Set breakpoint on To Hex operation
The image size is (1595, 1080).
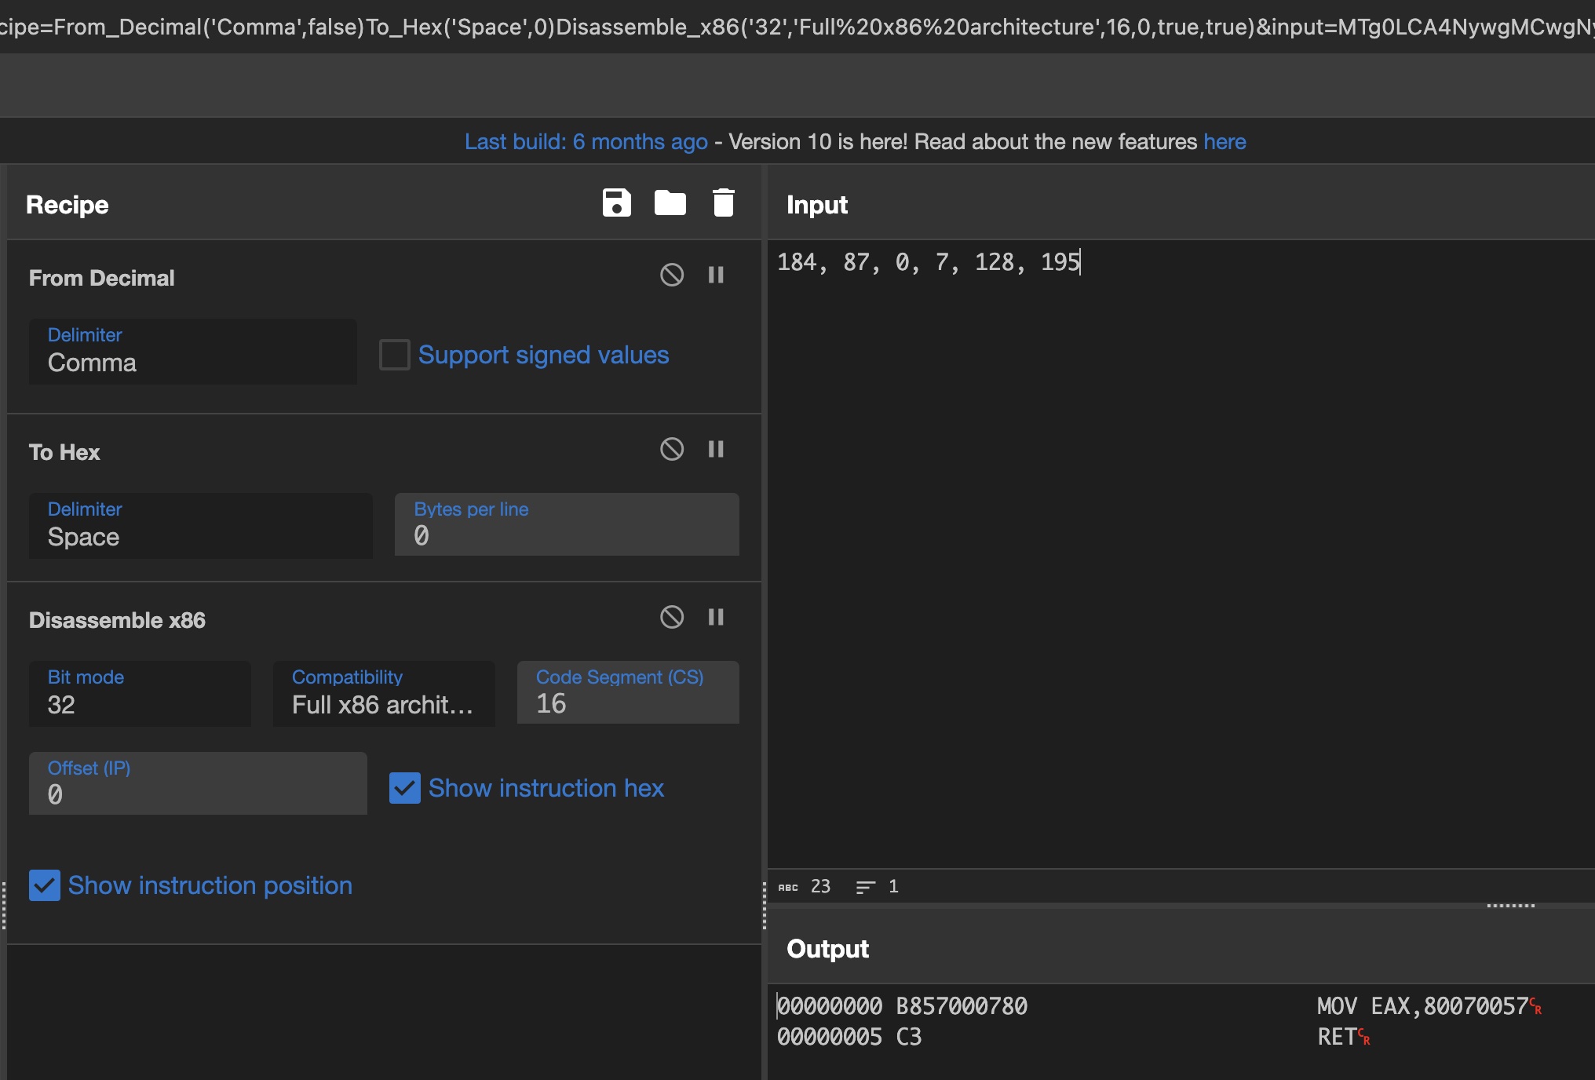click(x=715, y=449)
